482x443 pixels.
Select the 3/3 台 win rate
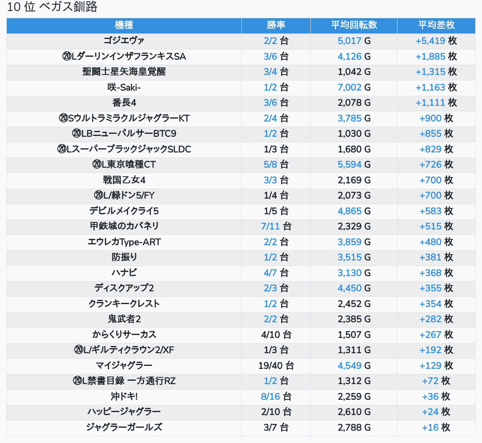276,180
